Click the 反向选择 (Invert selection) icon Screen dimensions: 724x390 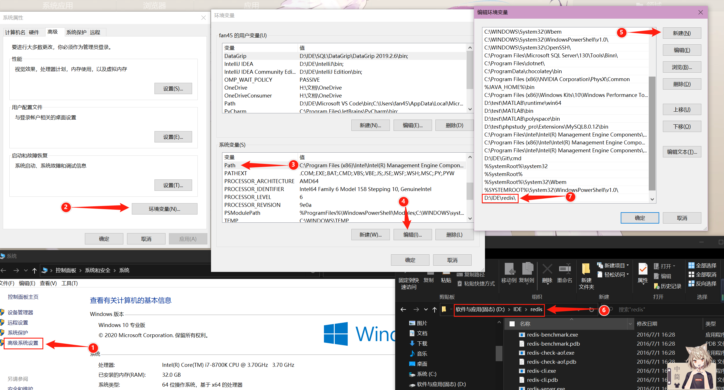click(x=691, y=283)
